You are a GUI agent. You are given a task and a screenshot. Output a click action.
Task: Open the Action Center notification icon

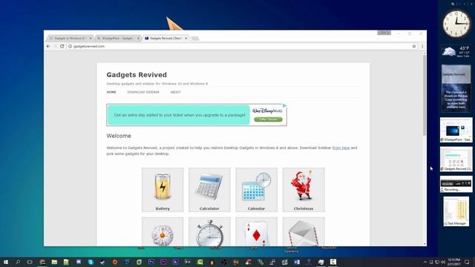point(467,262)
